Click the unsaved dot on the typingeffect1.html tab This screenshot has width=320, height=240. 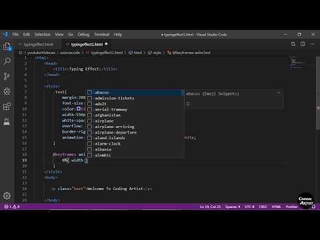pyautogui.click(x=107, y=44)
